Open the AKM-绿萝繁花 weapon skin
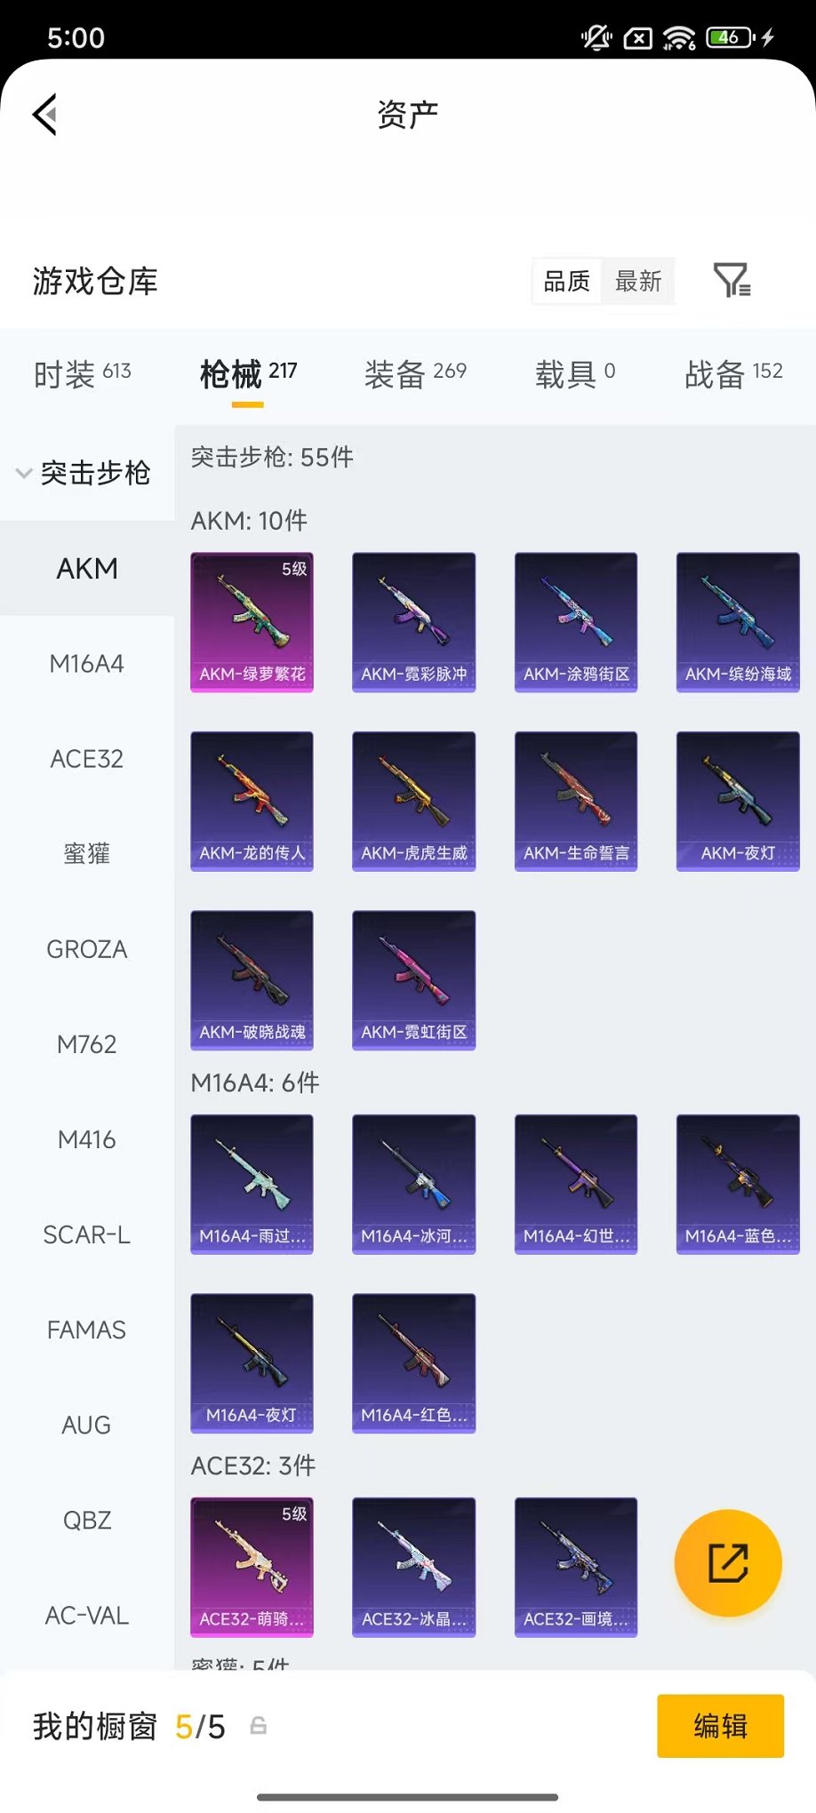Image resolution: width=816 pixels, height=1813 pixels. [252, 622]
